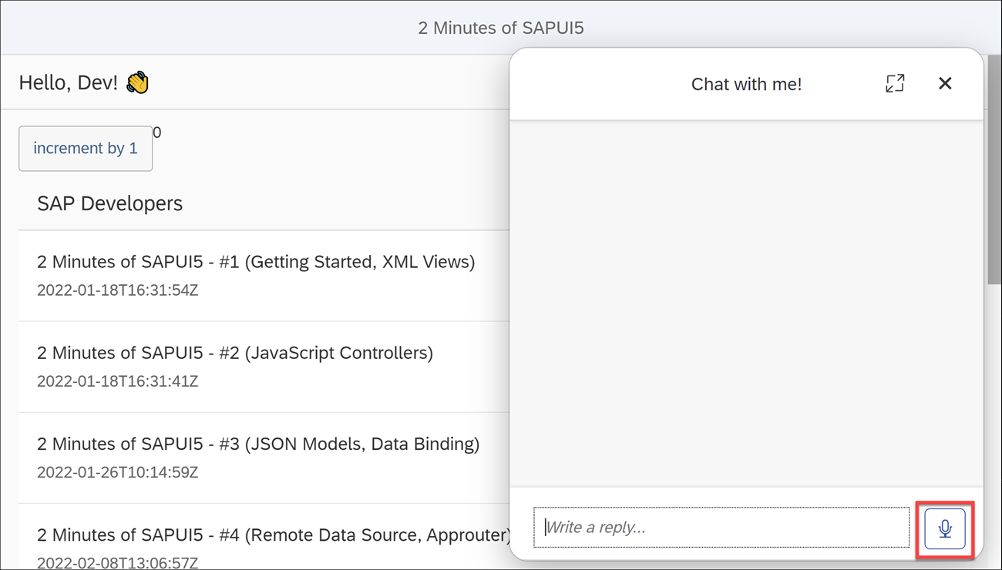Click the "increment by 1" button
Viewport: 1002px width, 570px height.
[86, 148]
